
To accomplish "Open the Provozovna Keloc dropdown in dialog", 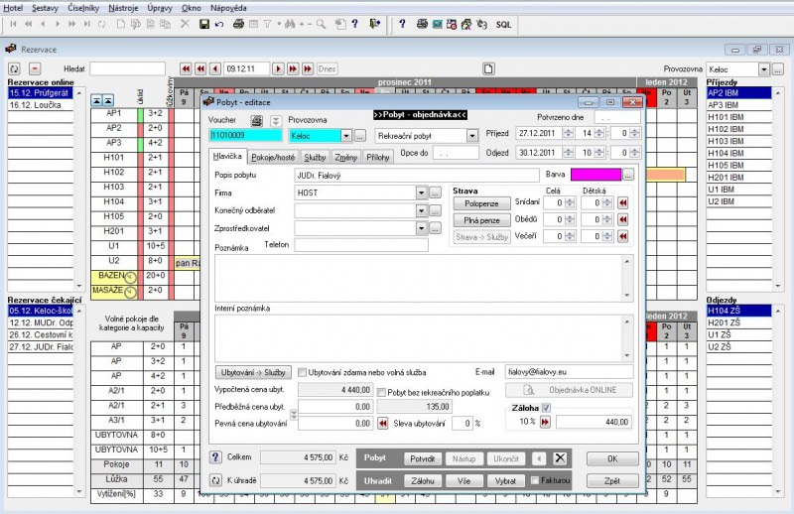I will (x=345, y=136).
